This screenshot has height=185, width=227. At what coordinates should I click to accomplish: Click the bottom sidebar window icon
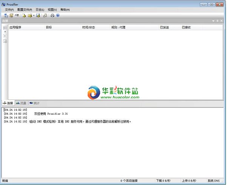[x=5, y=41]
